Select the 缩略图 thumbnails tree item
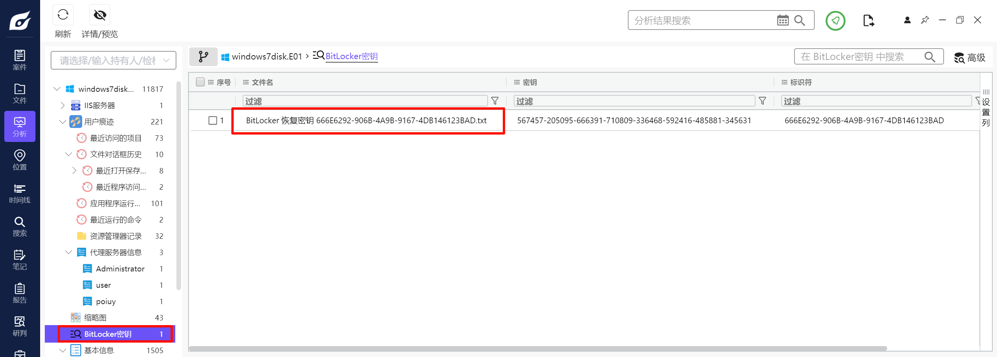This screenshot has width=997, height=357. 95,318
